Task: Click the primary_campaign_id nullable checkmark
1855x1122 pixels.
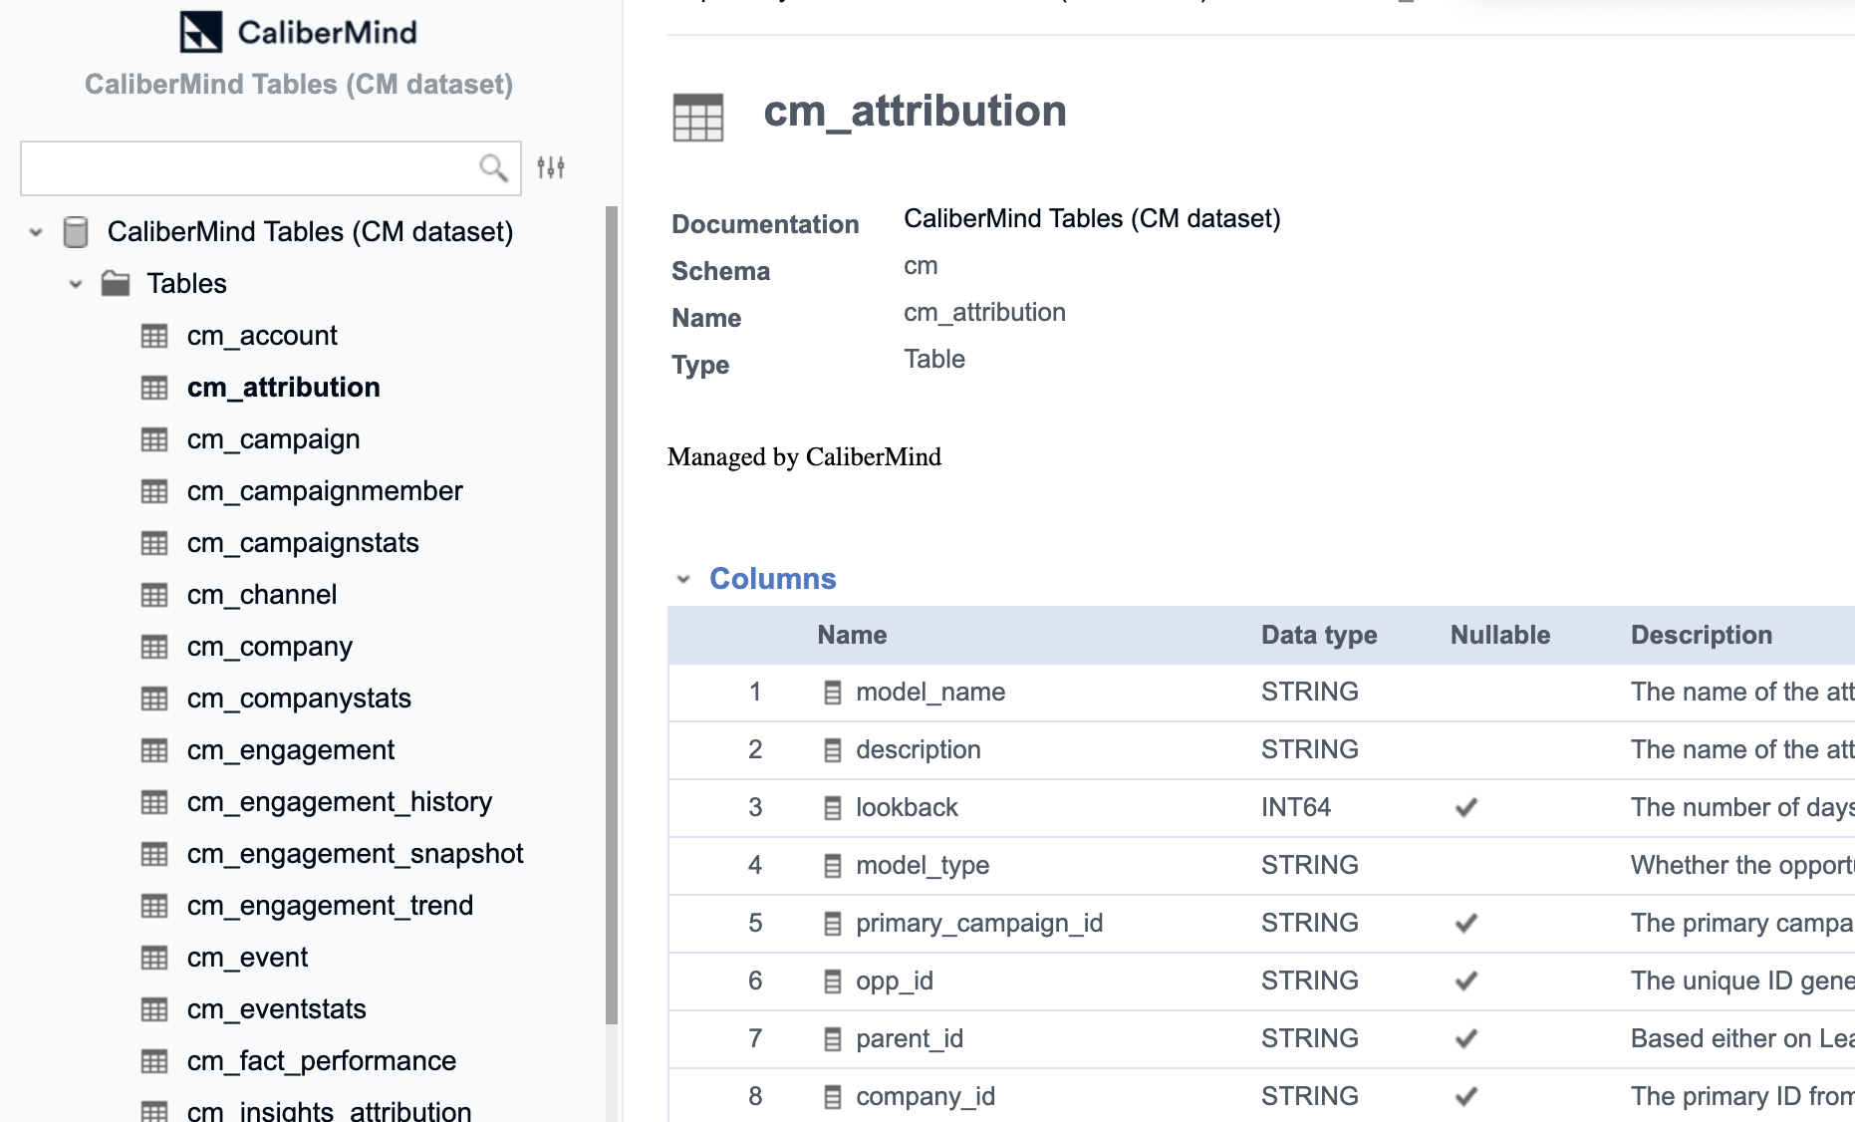Action: [1465, 923]
